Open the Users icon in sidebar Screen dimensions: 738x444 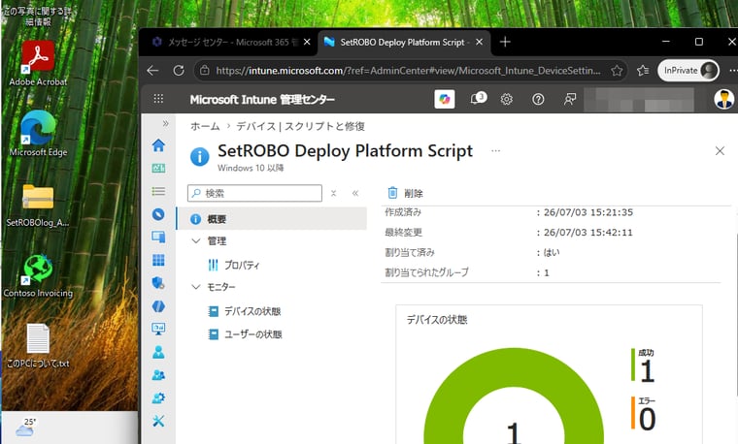coord(158,352)
